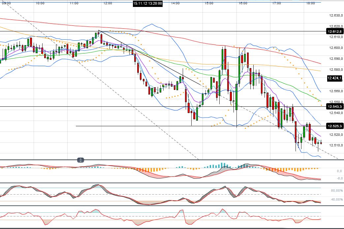344x229 pixels.
Task: Click the crosshair date label 15.11.12 13:20:00
Action: pos(148,3)
